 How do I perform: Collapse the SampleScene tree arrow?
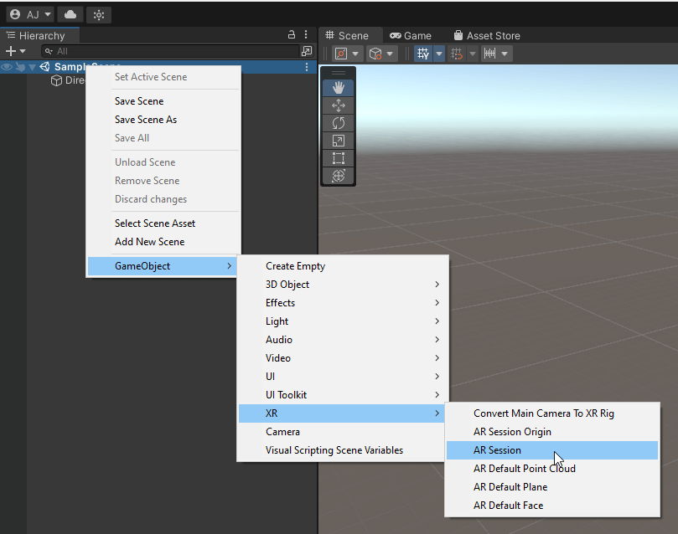click(32, 67)
